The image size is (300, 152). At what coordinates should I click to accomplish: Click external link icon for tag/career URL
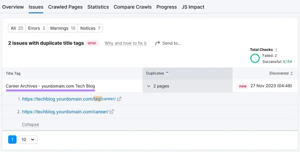click(x=119, y=99)
